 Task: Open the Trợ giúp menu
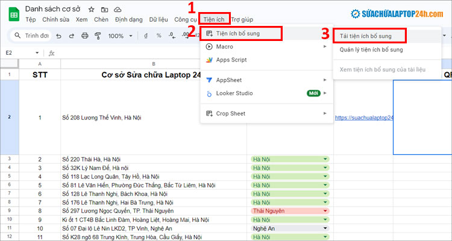[x=242, y=20]
